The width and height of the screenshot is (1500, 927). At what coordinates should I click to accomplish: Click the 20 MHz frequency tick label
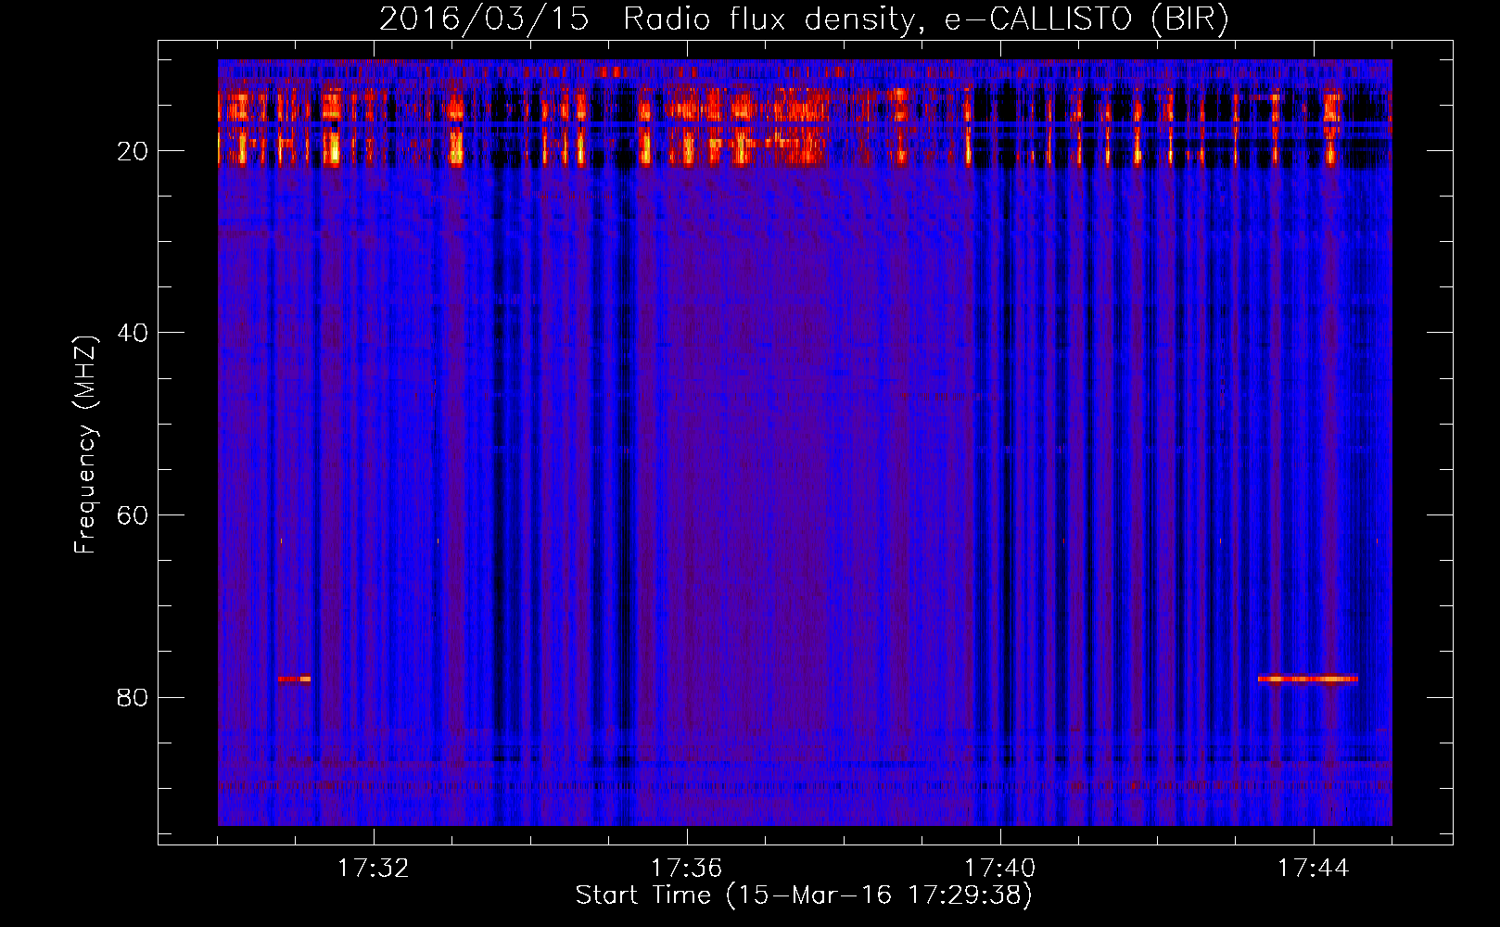coord(133,151)
